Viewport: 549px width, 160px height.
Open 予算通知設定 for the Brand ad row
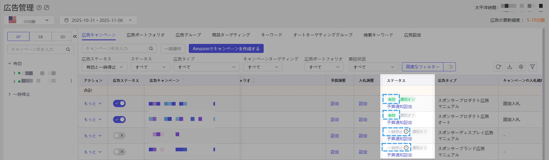coord(400,155)
